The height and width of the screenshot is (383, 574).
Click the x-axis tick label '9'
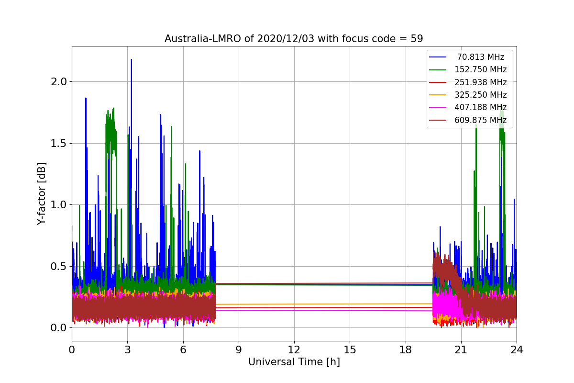239,349
